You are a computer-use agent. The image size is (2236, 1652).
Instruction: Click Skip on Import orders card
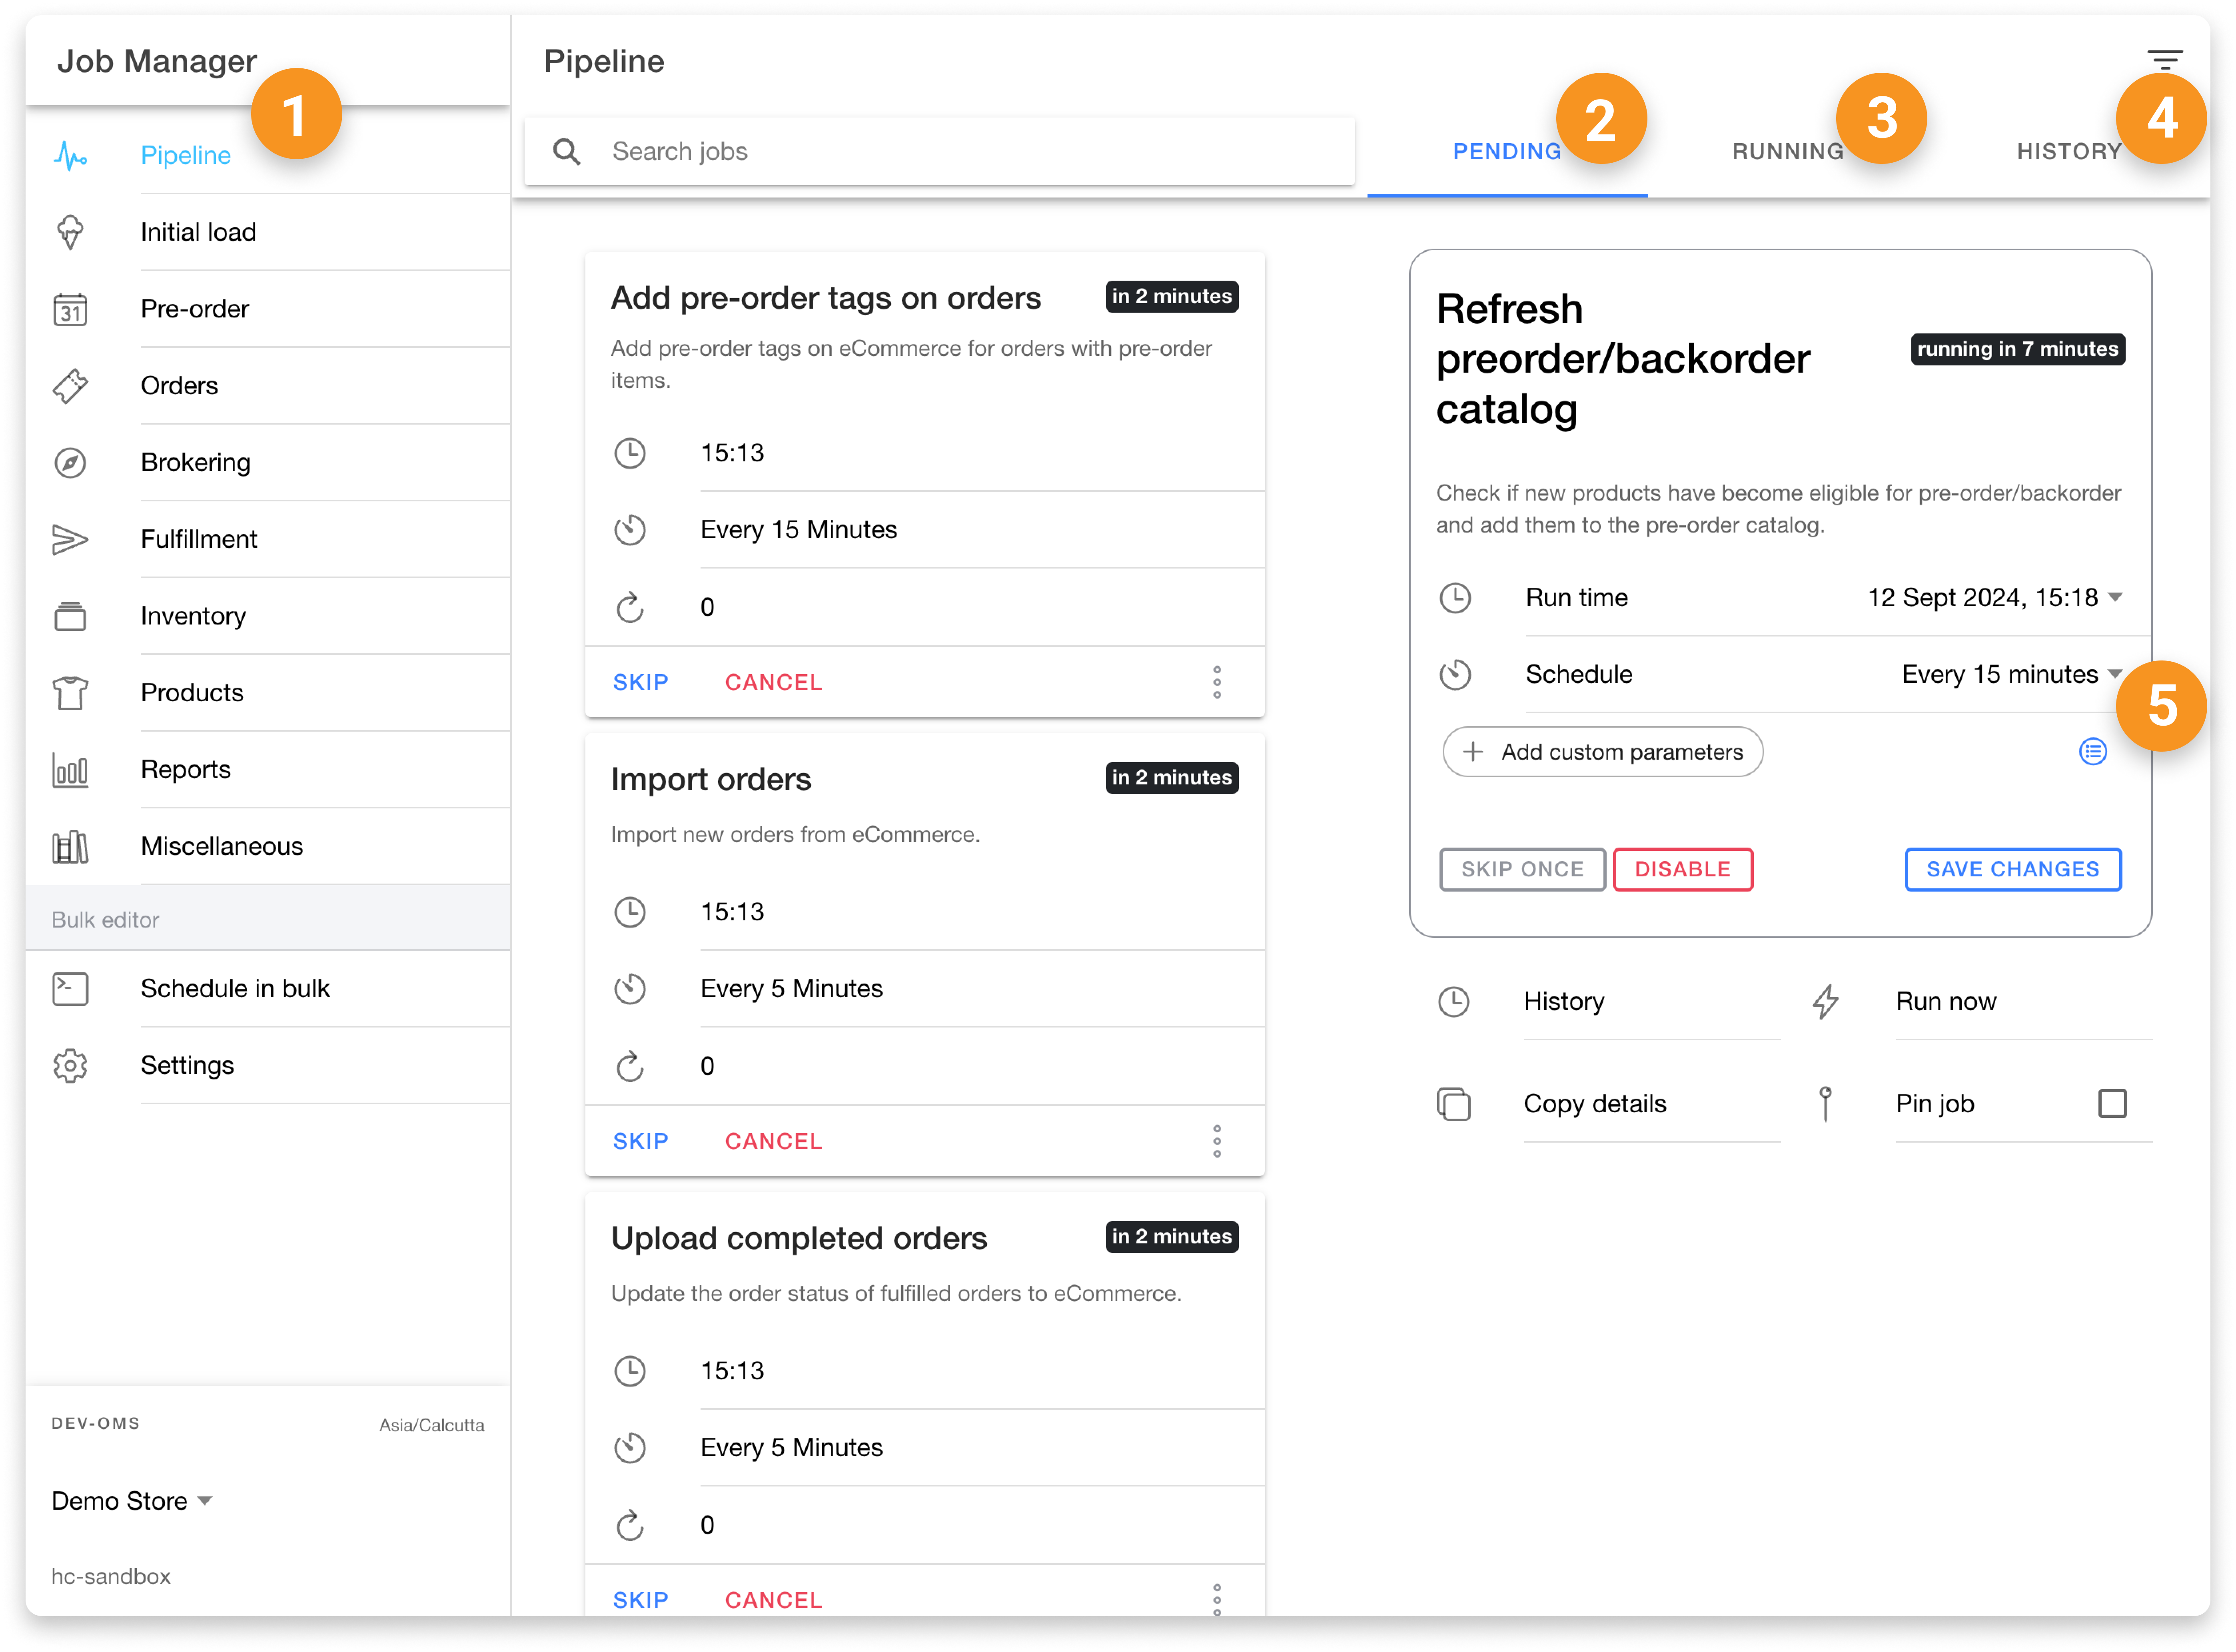pos(640,1141)
